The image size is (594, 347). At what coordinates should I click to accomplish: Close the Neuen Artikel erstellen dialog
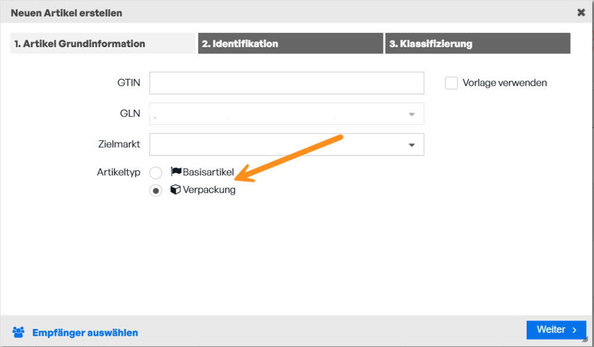(581, 12)
